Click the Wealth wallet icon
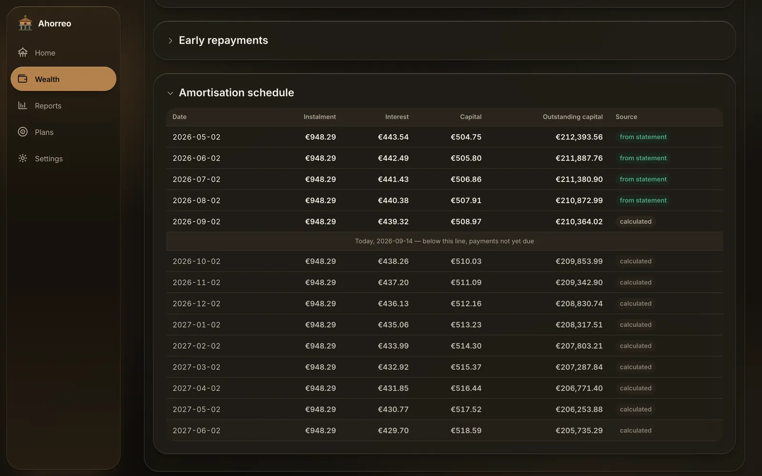 [x=23, y=79]
